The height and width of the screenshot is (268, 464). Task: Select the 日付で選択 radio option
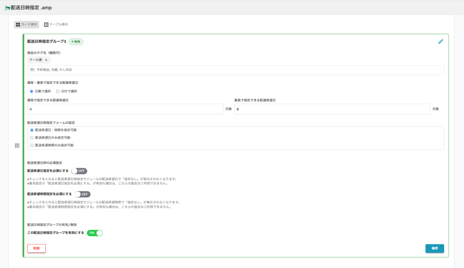58,91
